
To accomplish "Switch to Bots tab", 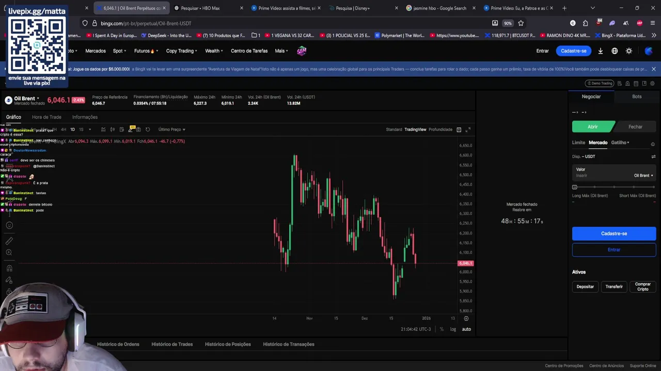I will (x=637, y=96).
